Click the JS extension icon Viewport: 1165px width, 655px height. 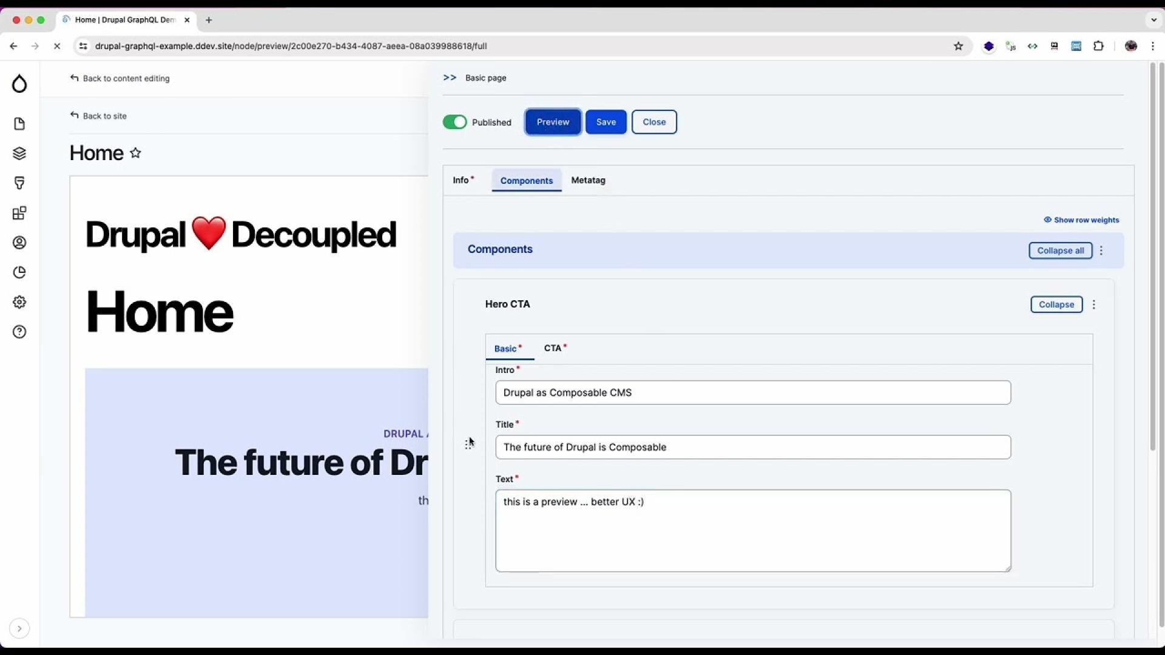click(x=1010, y=46)
